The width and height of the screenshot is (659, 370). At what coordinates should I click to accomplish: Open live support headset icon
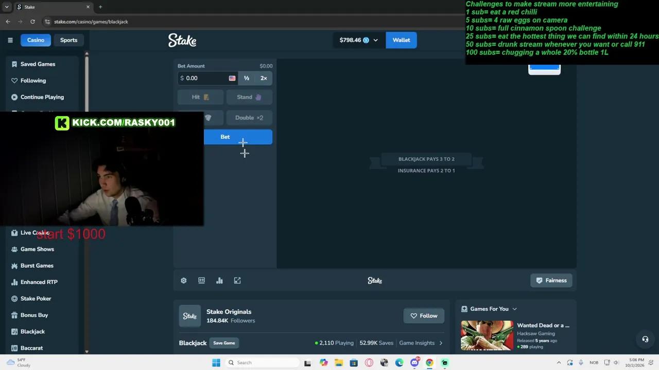645,339
